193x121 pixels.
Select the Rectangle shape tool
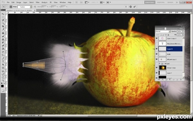pyautogui.click(x=3, y=68)
